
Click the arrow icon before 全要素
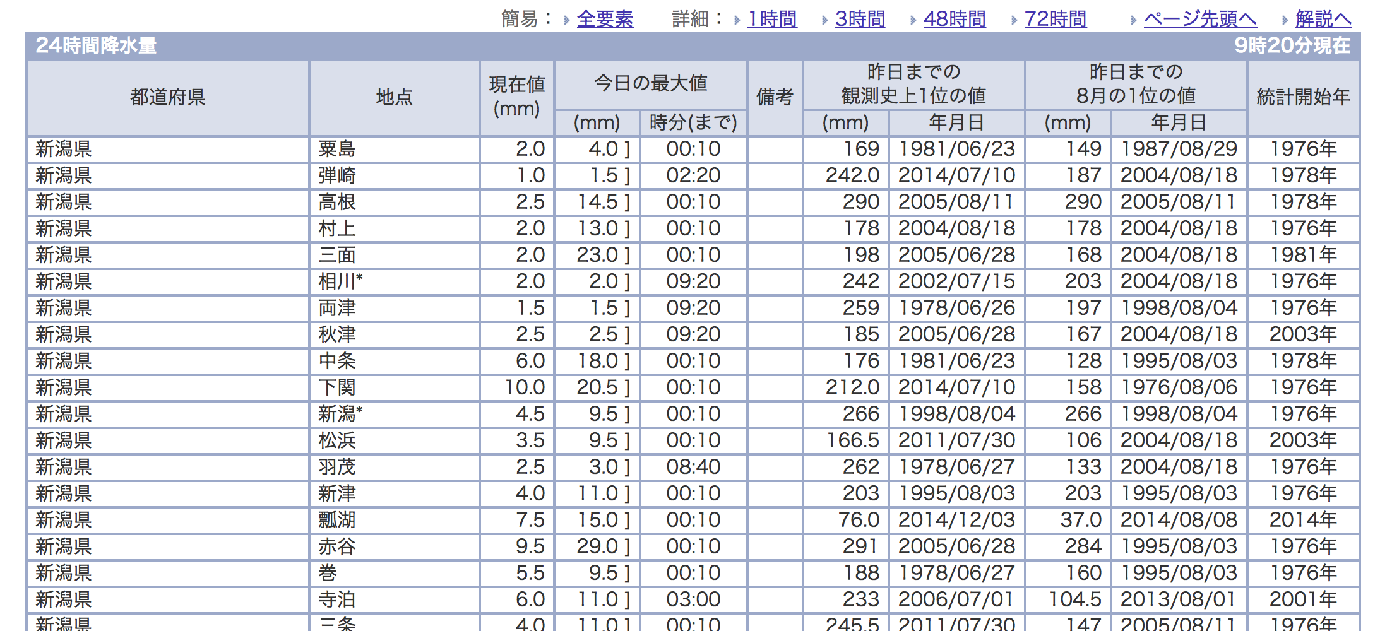(566, 20)
